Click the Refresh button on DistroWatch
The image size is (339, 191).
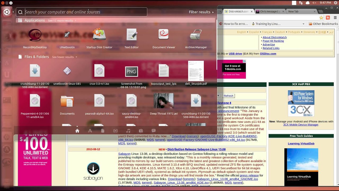228,96
